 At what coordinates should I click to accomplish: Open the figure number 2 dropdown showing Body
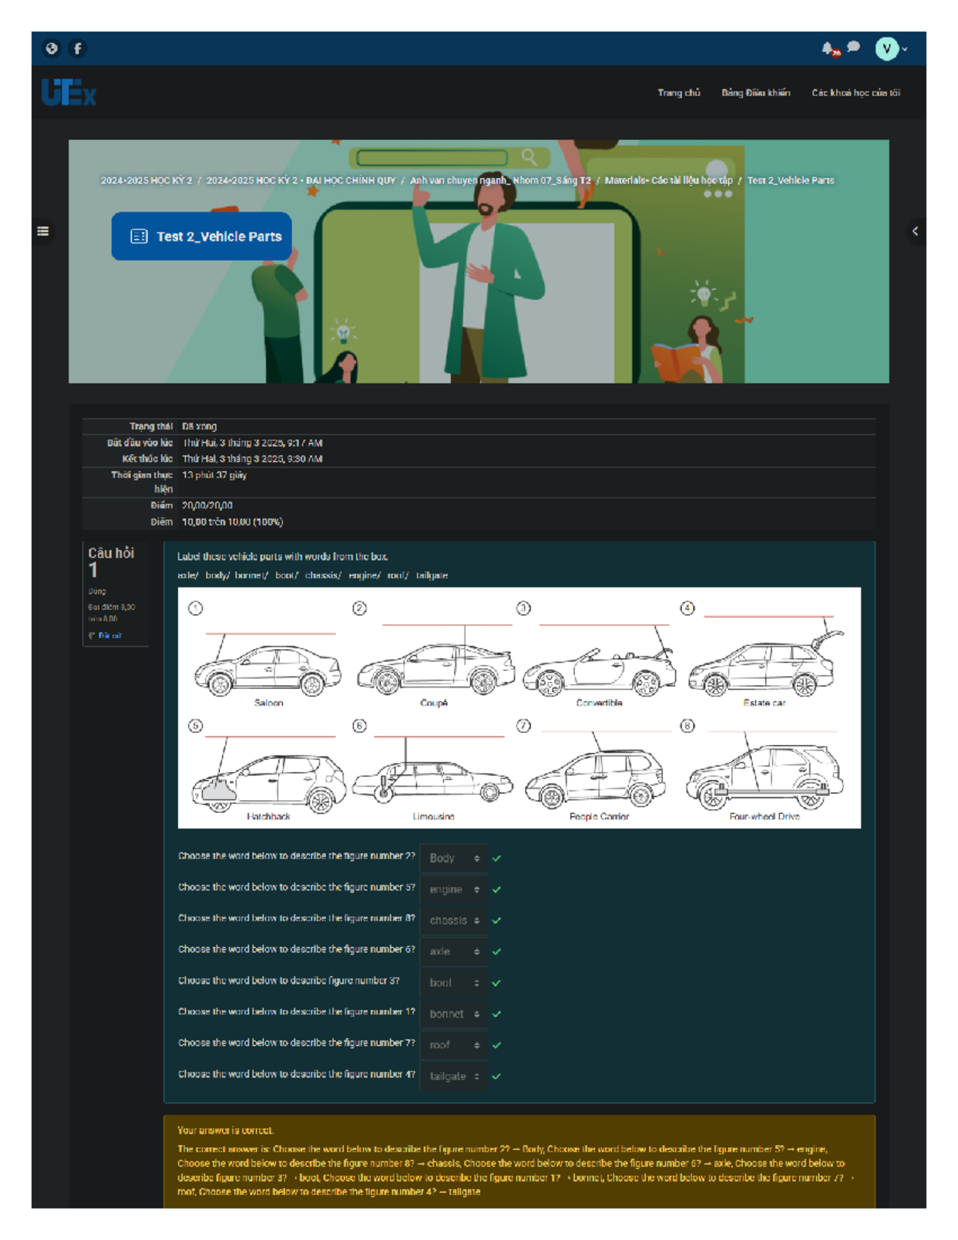click(453, 858)
